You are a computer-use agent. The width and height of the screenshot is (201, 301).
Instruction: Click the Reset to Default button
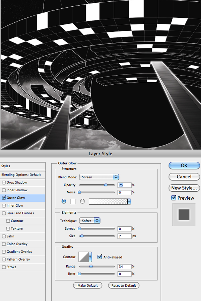click(x=124, y=286)
